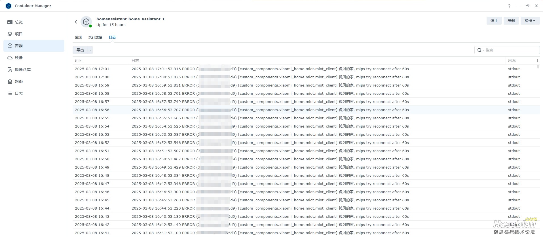Select log row at 2025-03-08 16:48
Screen dimensions: 543x237
pos(306,175)
